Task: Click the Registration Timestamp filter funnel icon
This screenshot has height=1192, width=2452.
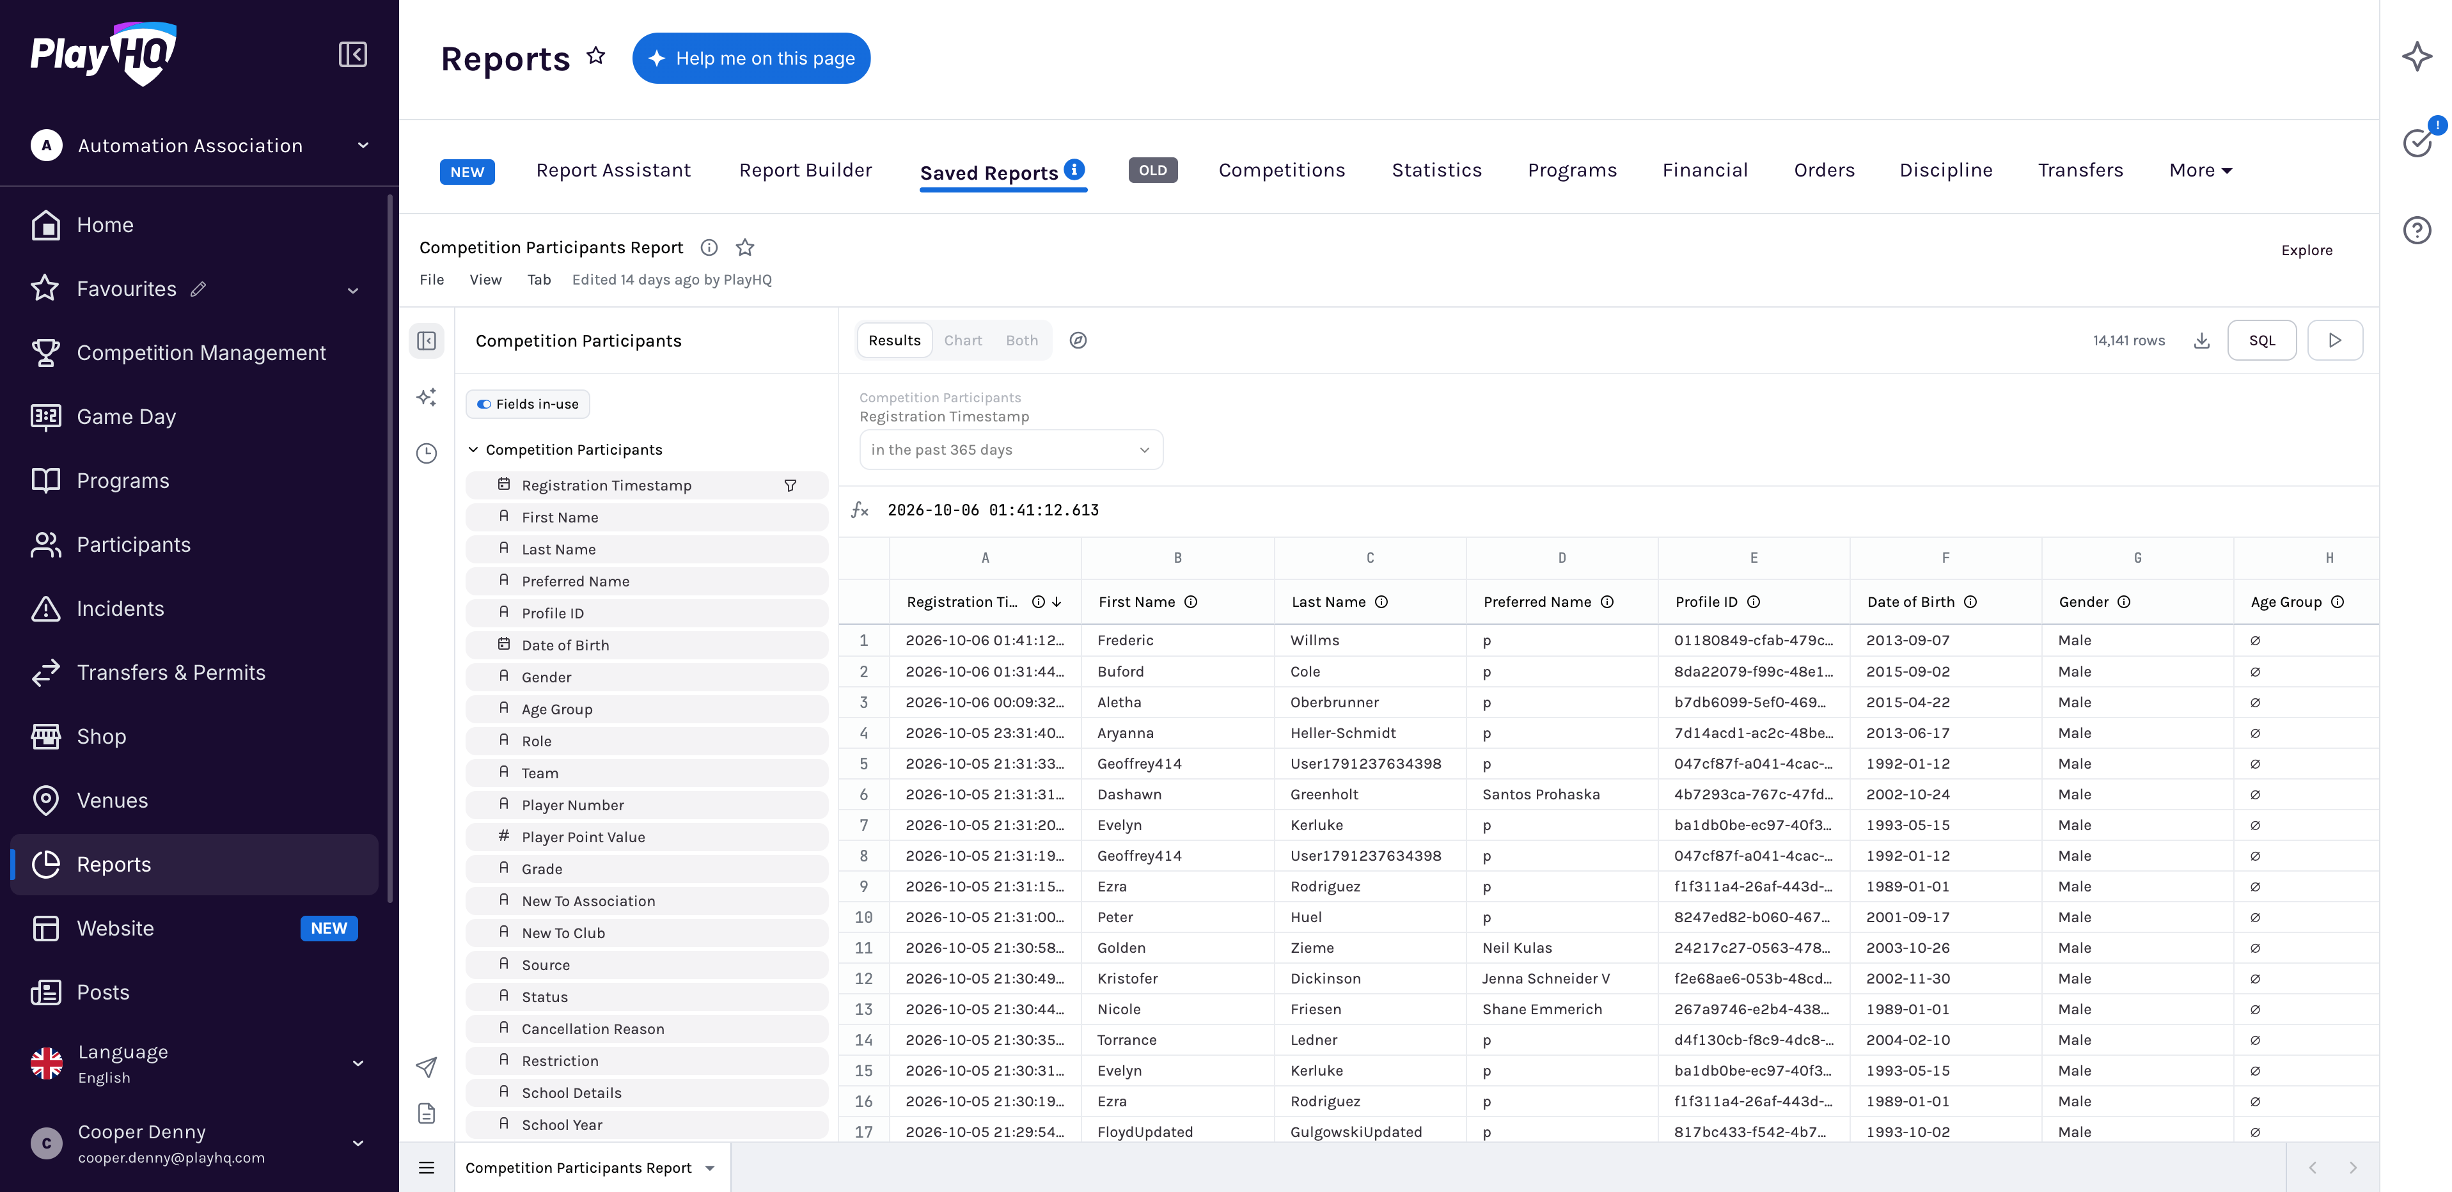Action: click(790, 485)
